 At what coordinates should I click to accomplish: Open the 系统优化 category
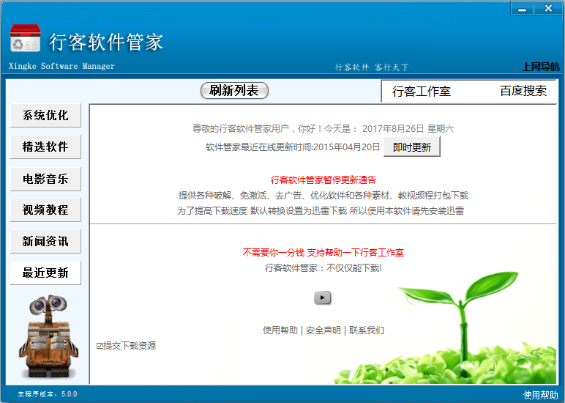pyautogui.click(x=45, y=116)
